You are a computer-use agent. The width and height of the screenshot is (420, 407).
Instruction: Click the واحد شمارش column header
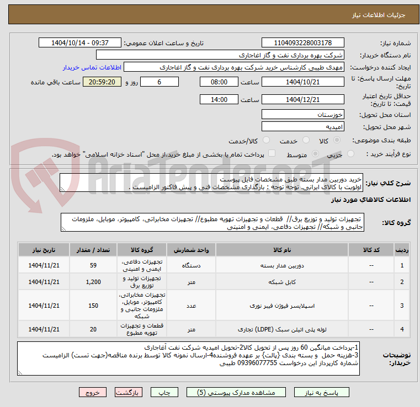pyautogui.click(x=191, y=250)
